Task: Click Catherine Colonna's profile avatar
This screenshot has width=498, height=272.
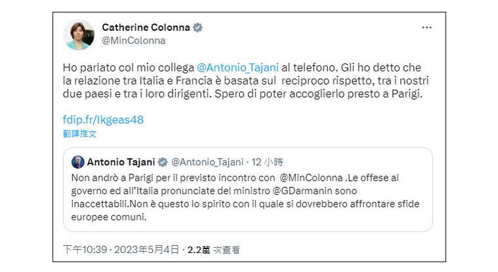Action: pyautogui.click(x=79, y=34)
